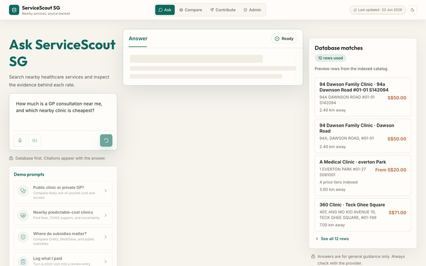Viewport: 426px width, 266px height.
Task: Open the 94a Dawnson Road #01-01 clinic card
Action: pos(363,97)
